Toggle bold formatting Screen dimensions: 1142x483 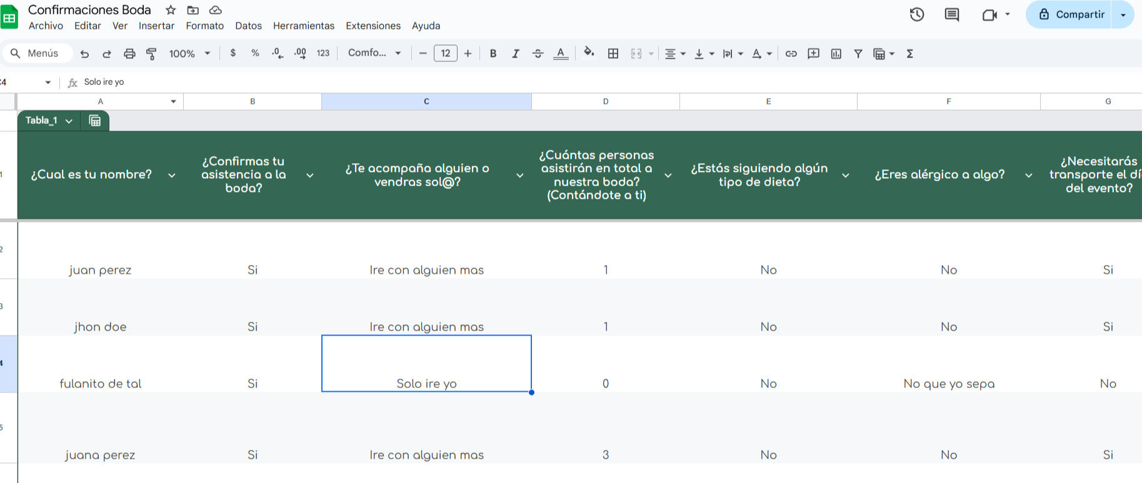point(493,54)
